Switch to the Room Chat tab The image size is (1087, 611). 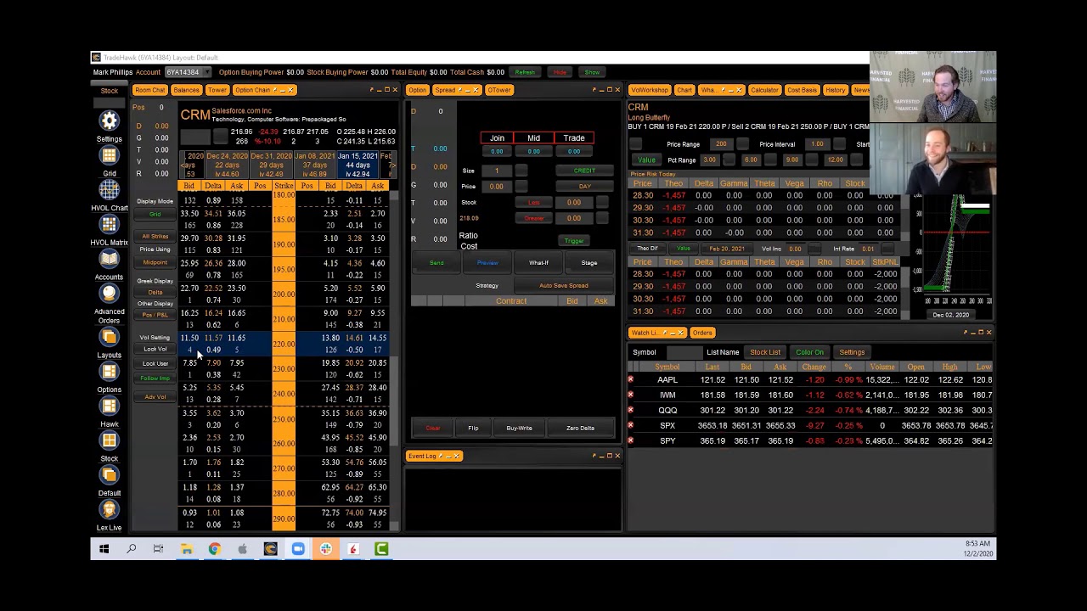point(149,90)
